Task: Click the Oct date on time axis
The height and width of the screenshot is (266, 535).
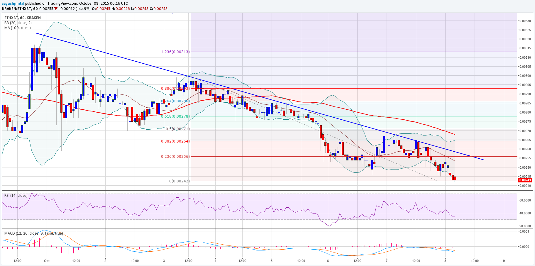Action: coord(47,261)
